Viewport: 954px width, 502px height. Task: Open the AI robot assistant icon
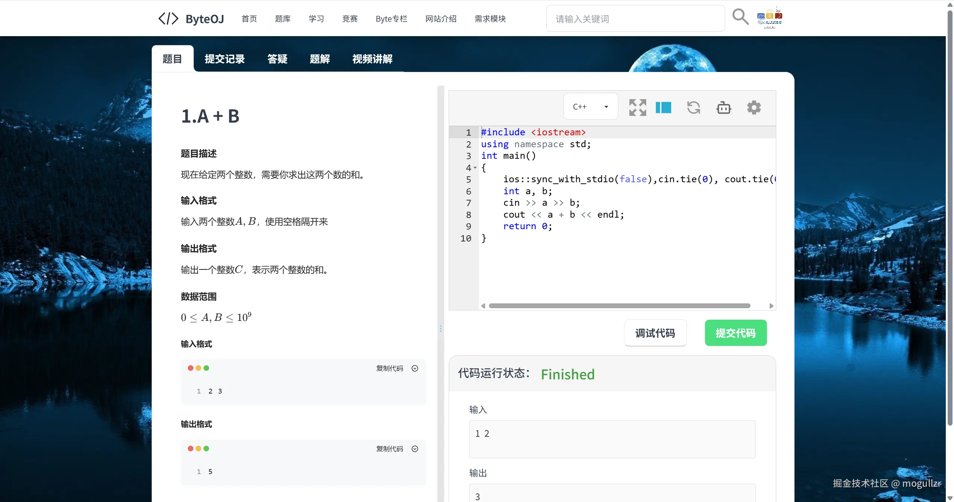724,107
